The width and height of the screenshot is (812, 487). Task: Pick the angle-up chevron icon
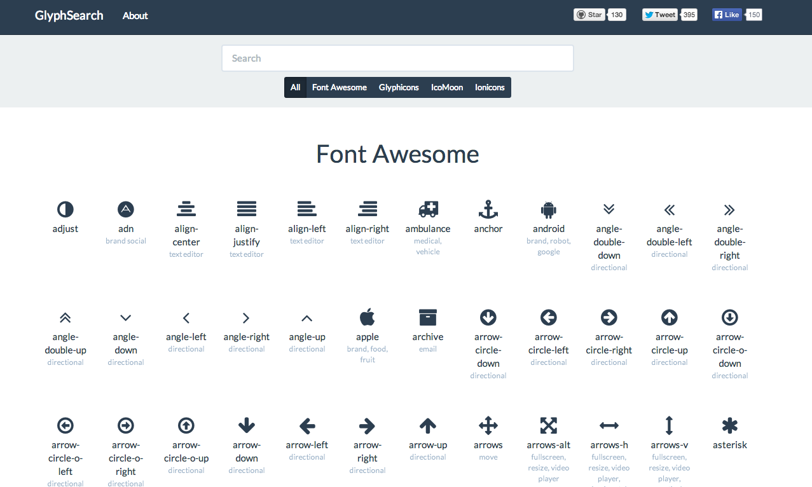307,317
